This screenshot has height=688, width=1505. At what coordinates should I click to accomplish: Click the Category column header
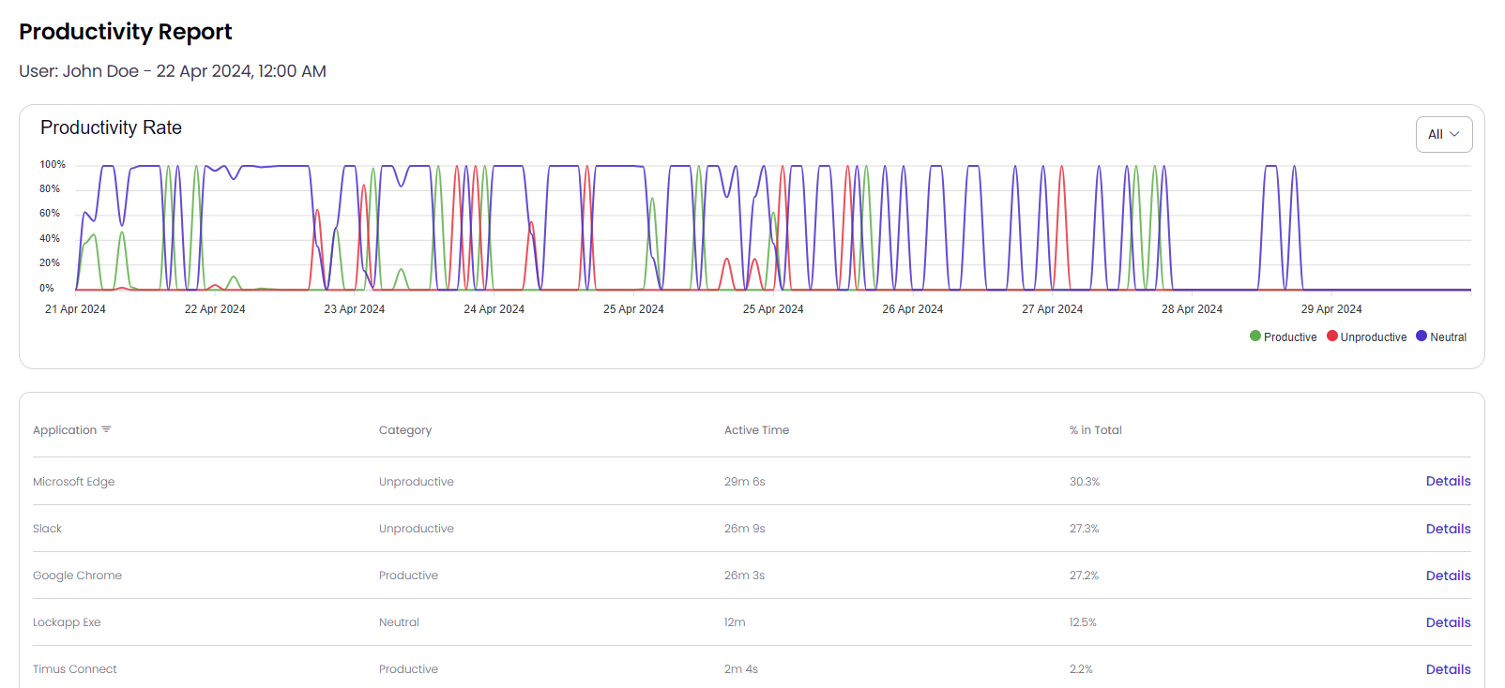(405, 430)
